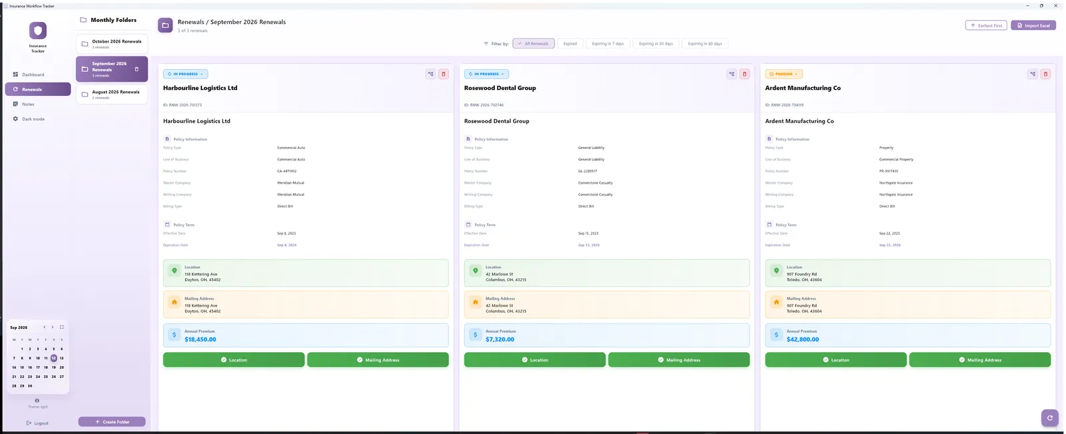Click the Ardent green Location button
Screen dimensions: 1066x434
(x=836, y=360)
